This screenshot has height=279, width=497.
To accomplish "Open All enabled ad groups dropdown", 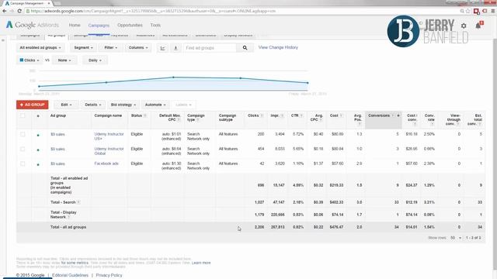I will [x=40, y=48].
